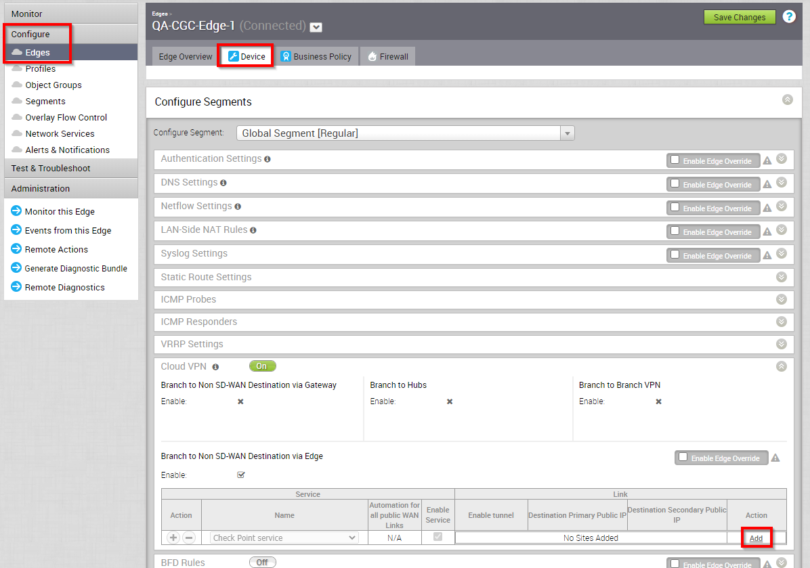Open the Configure Segment dropdown

[405, 133]
